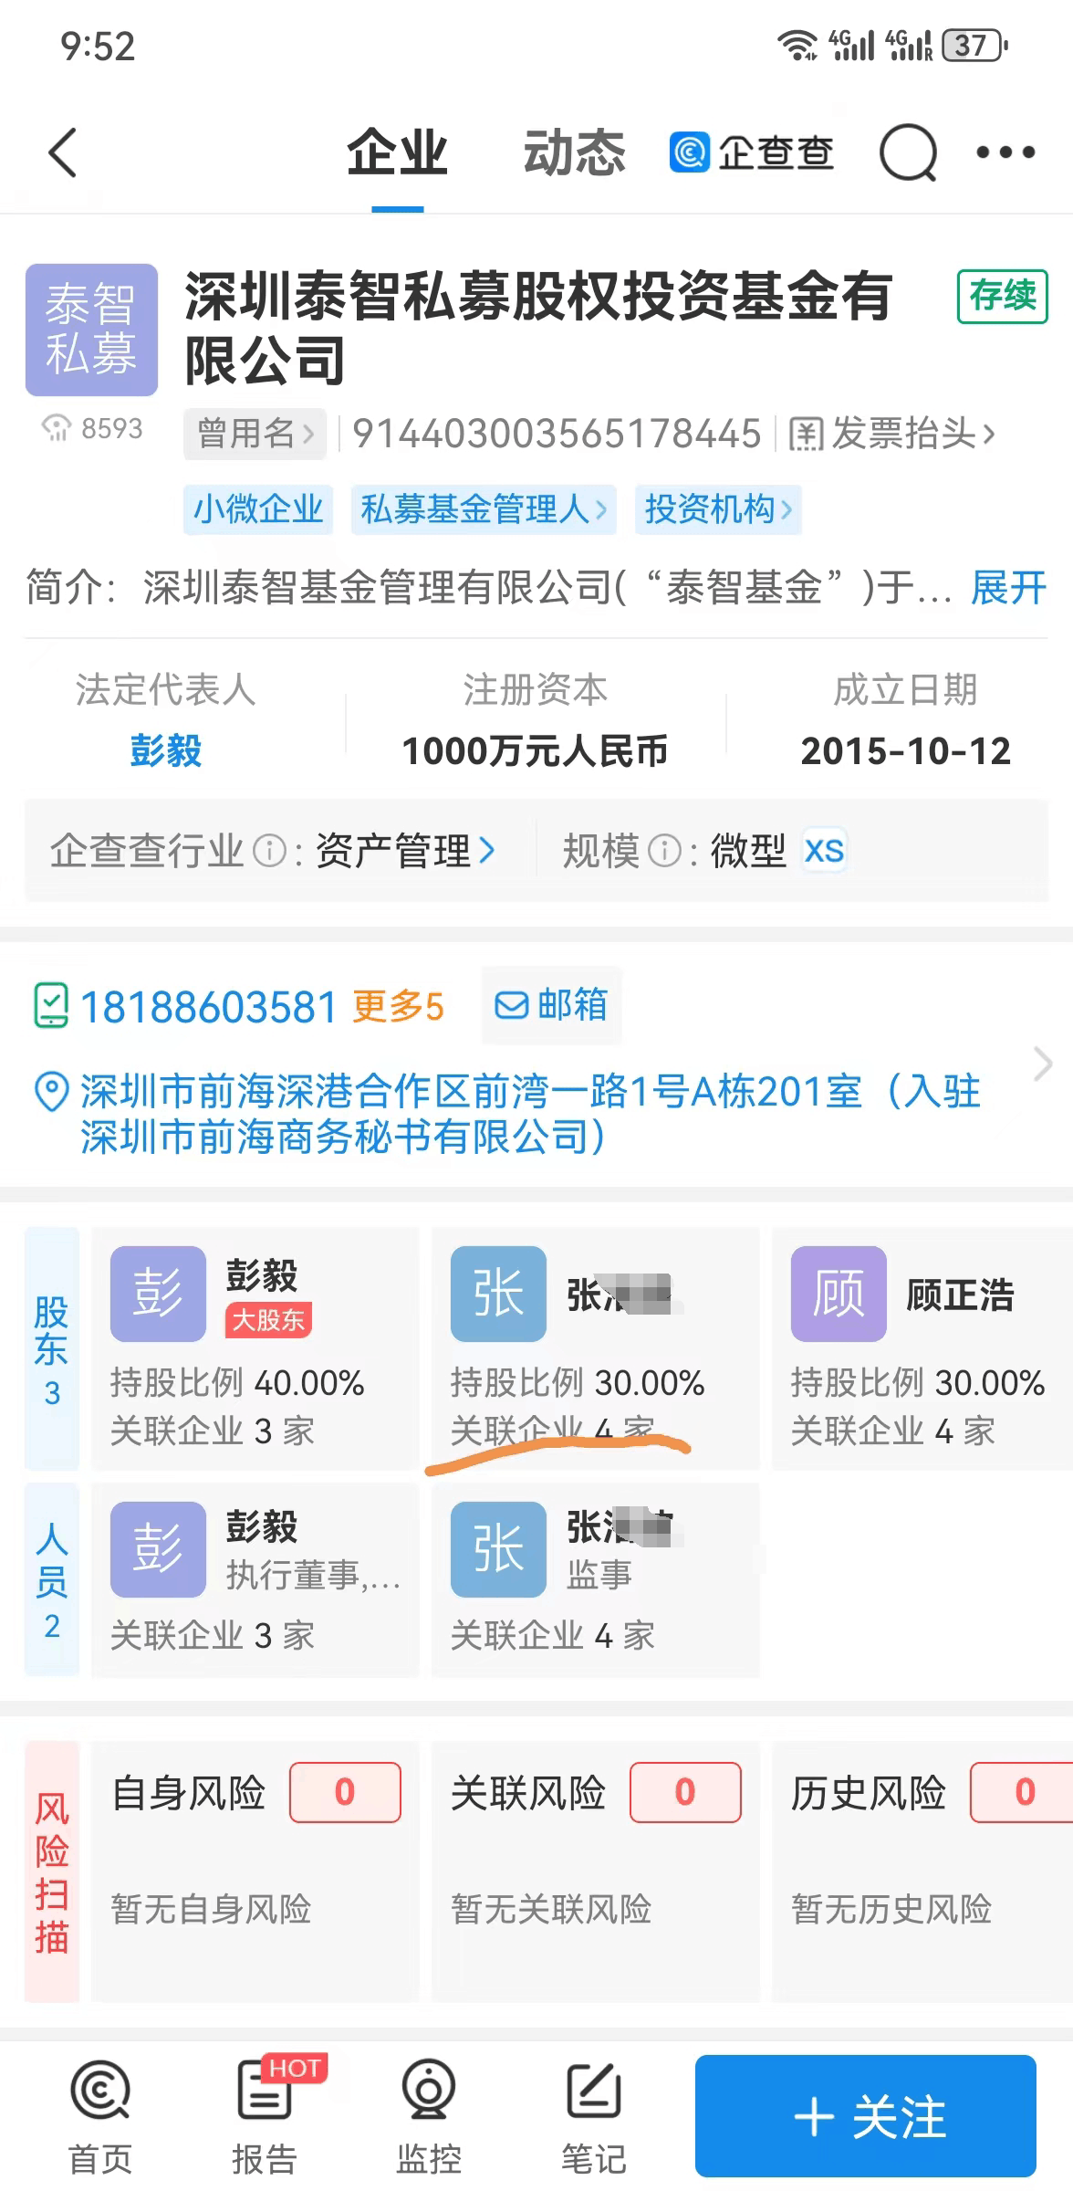Tap the 邮箱 email button
This screenshot has width=1073, height=2191.
pos(551,1005)
